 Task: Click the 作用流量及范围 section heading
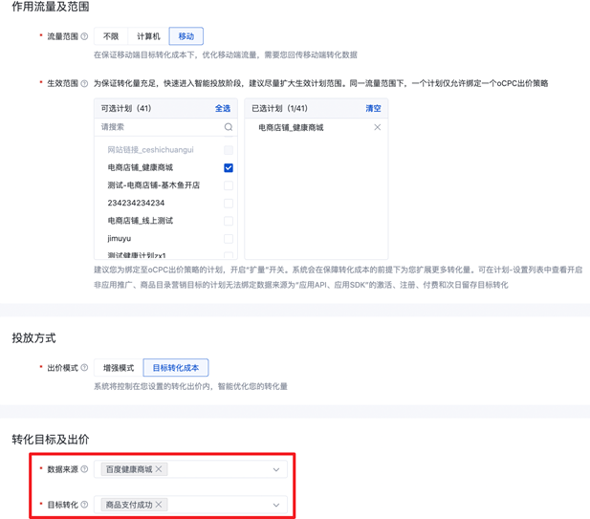(51, 7)
